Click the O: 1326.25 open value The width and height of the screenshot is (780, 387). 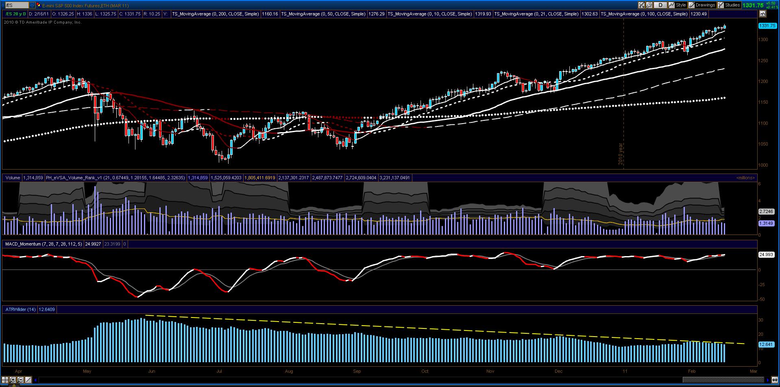(63, 14)
